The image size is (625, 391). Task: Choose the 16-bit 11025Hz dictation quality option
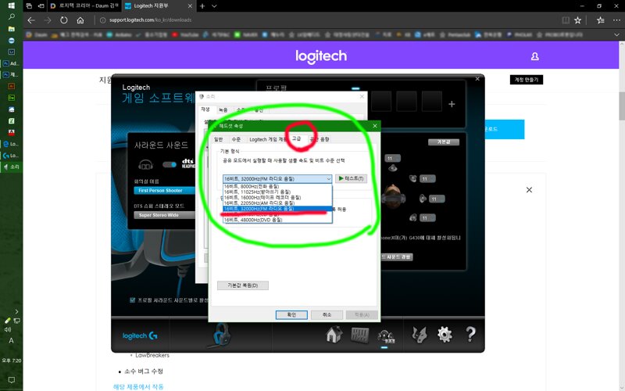pyautogui.click(x=277, y=192)
